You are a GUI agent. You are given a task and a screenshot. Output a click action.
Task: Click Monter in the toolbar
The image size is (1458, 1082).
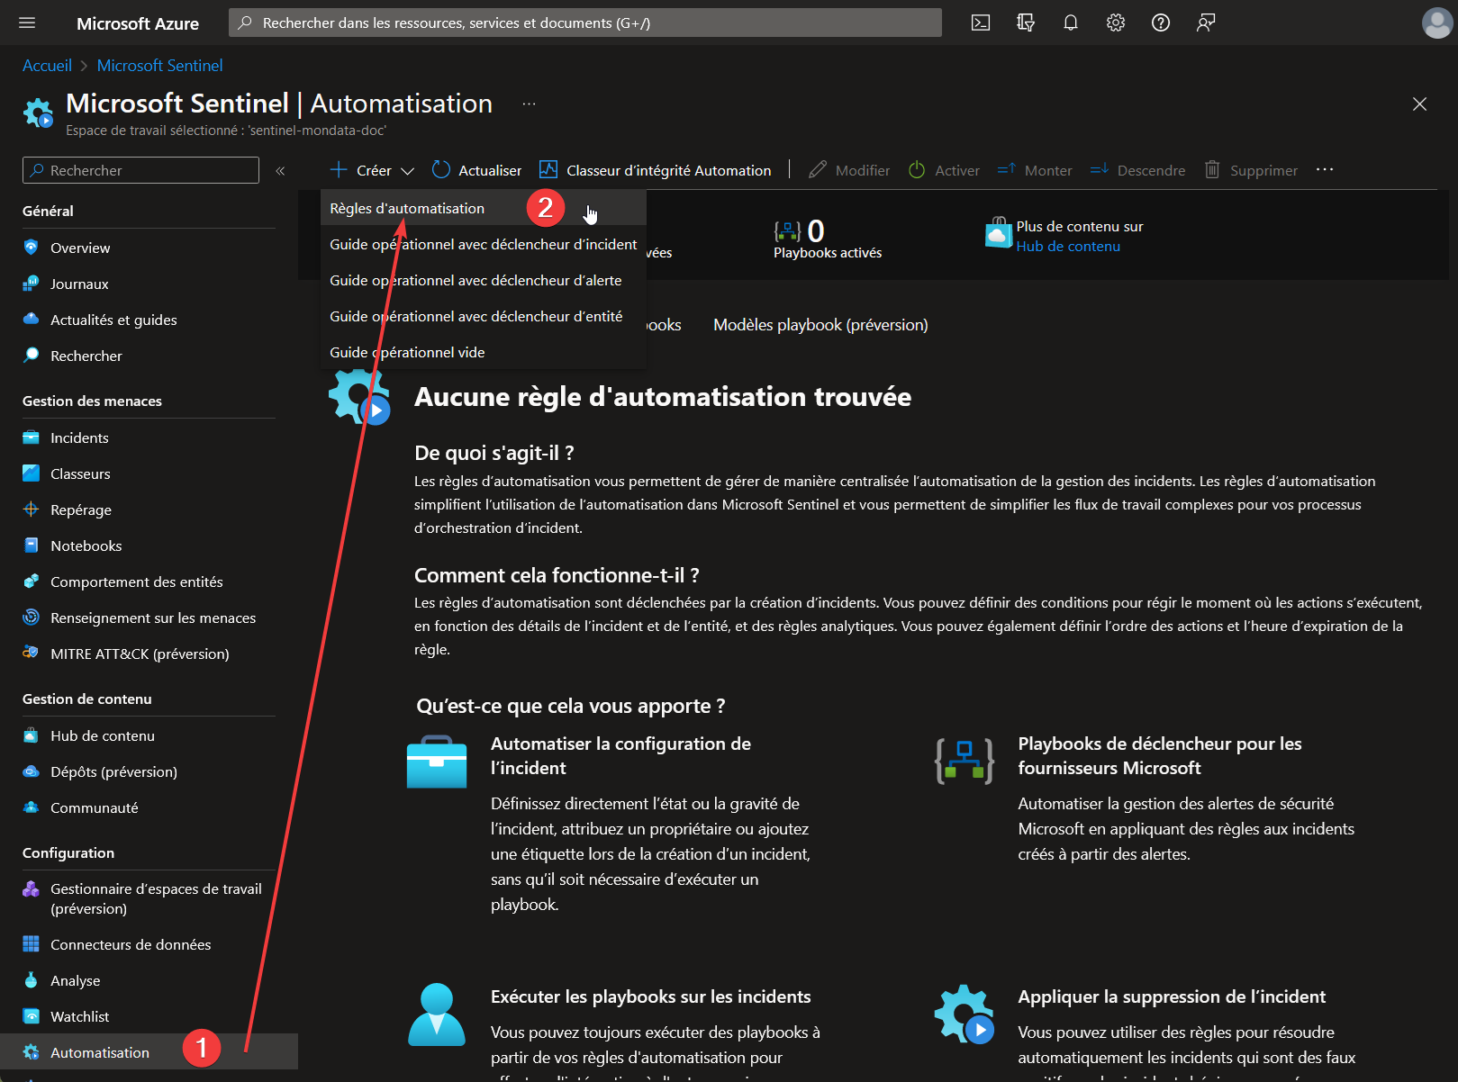1035,170
